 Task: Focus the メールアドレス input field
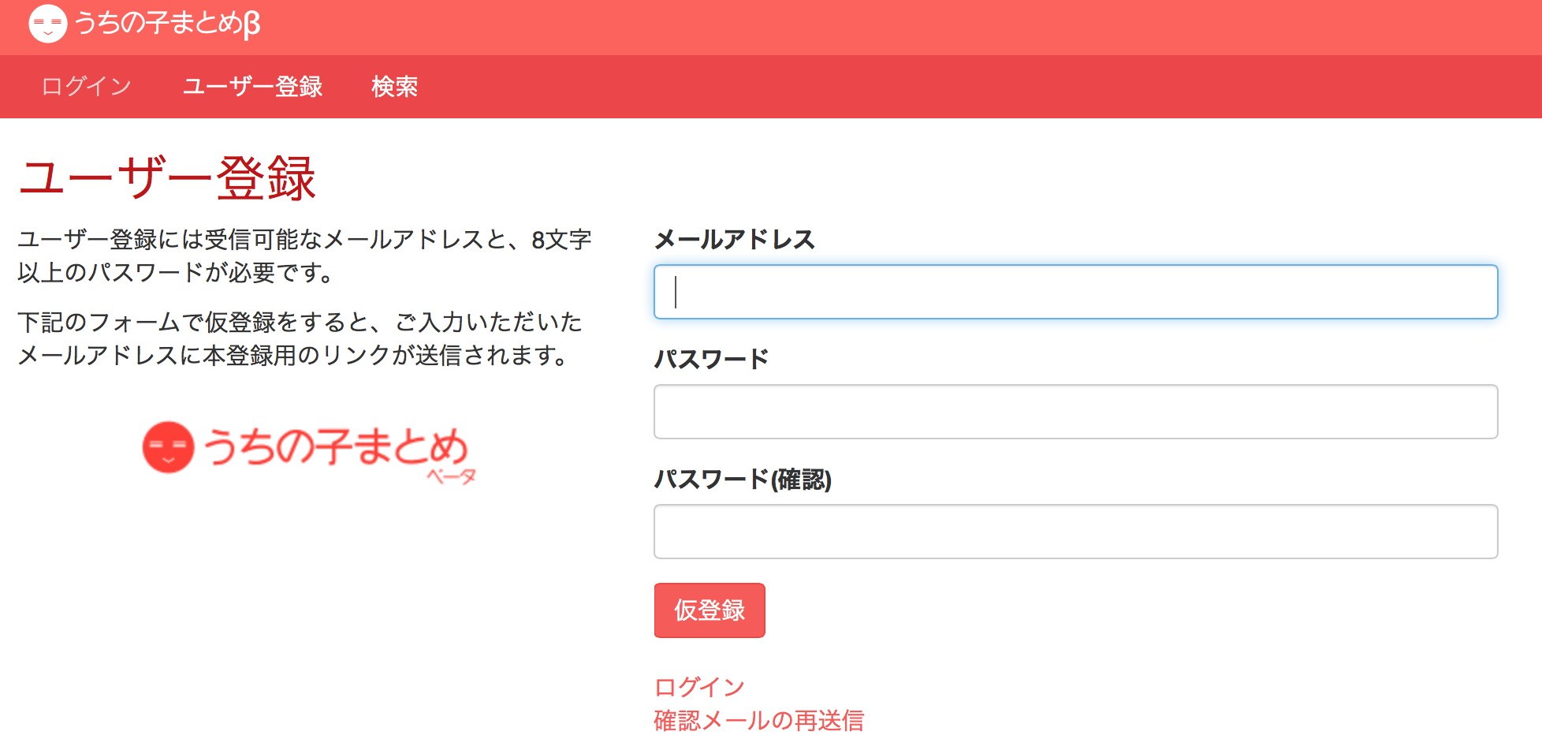pos(1075,292)
